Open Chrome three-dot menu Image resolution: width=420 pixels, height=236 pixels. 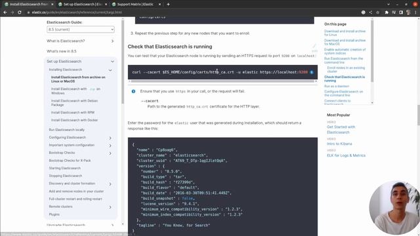pos(415,12)
